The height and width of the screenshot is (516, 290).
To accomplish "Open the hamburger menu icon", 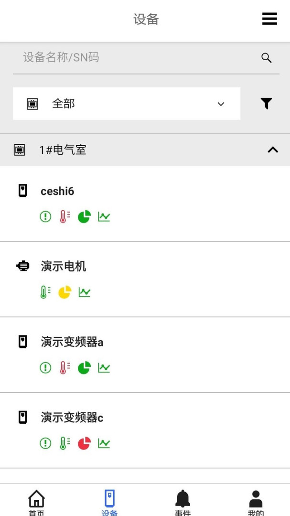I will coord(269,19).
